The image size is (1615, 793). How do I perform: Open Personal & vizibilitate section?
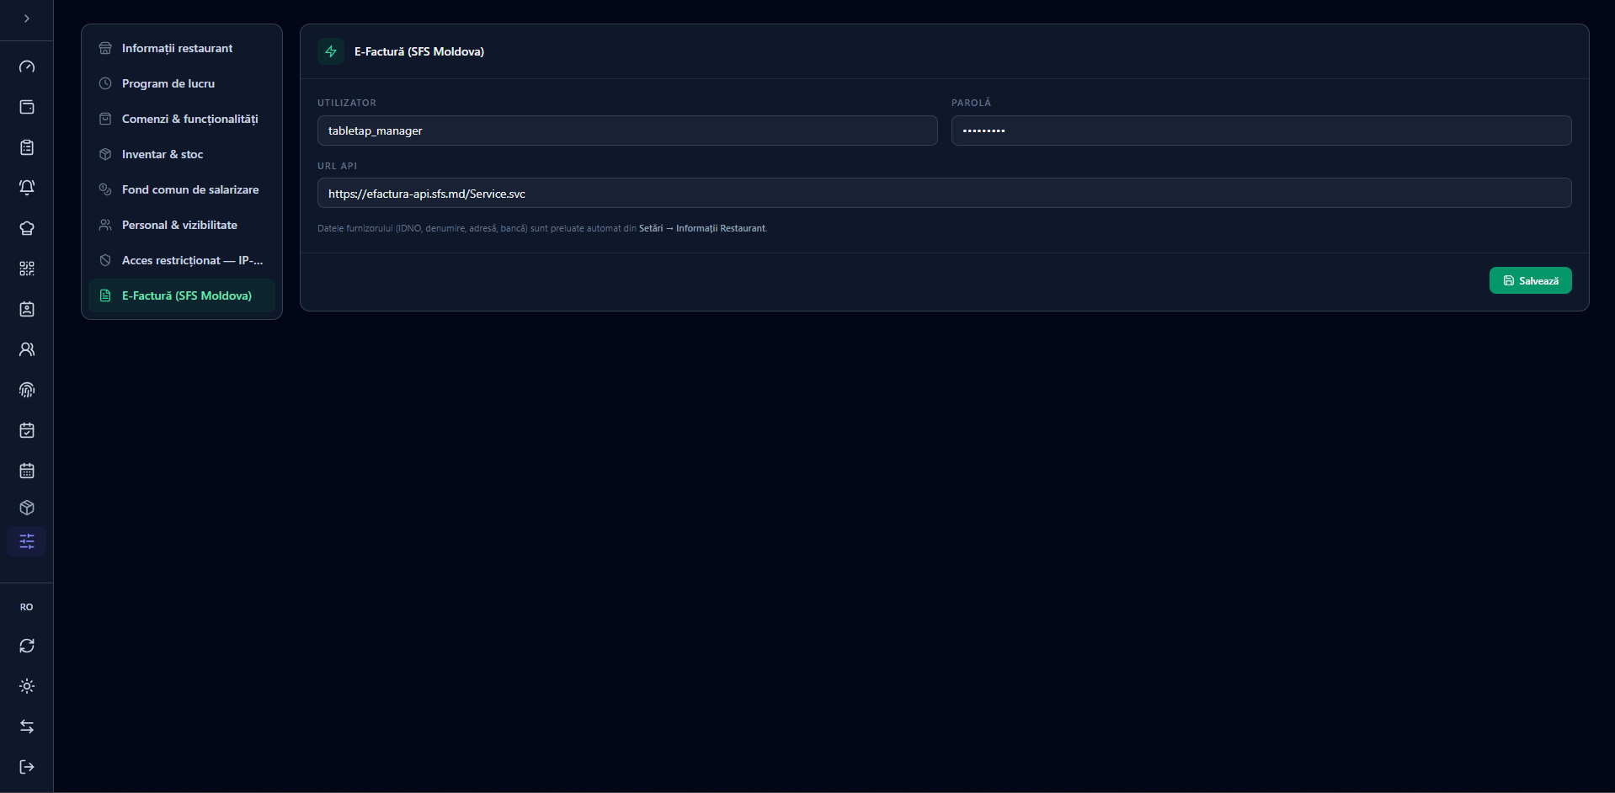click(x=182, y=225)
